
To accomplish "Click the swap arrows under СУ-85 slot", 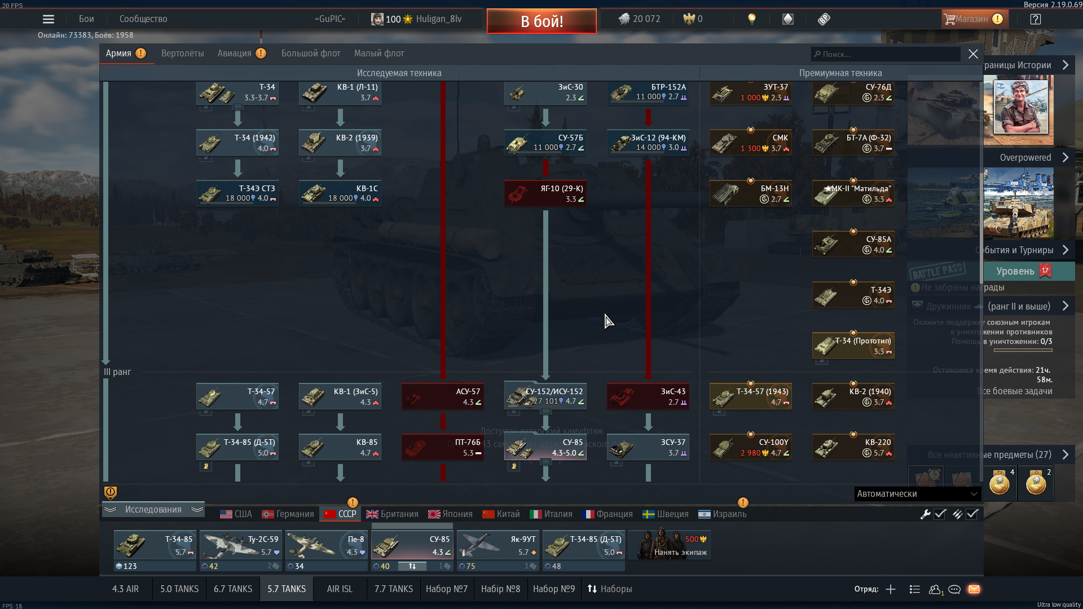I will [x=412, y=566].
